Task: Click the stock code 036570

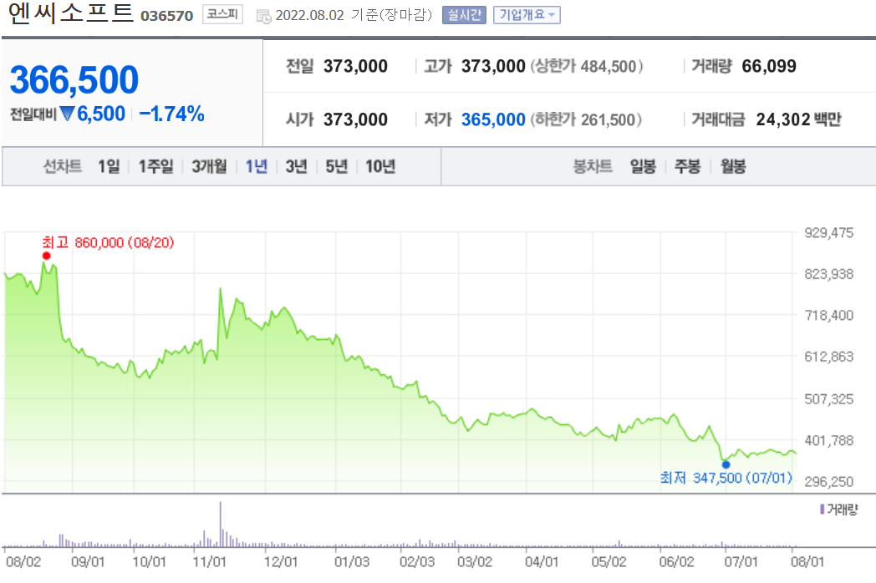Action: [x=166, y=16]
